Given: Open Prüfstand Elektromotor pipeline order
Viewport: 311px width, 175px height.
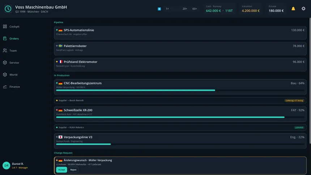Looking at the screenshot, I should [180, 64].
